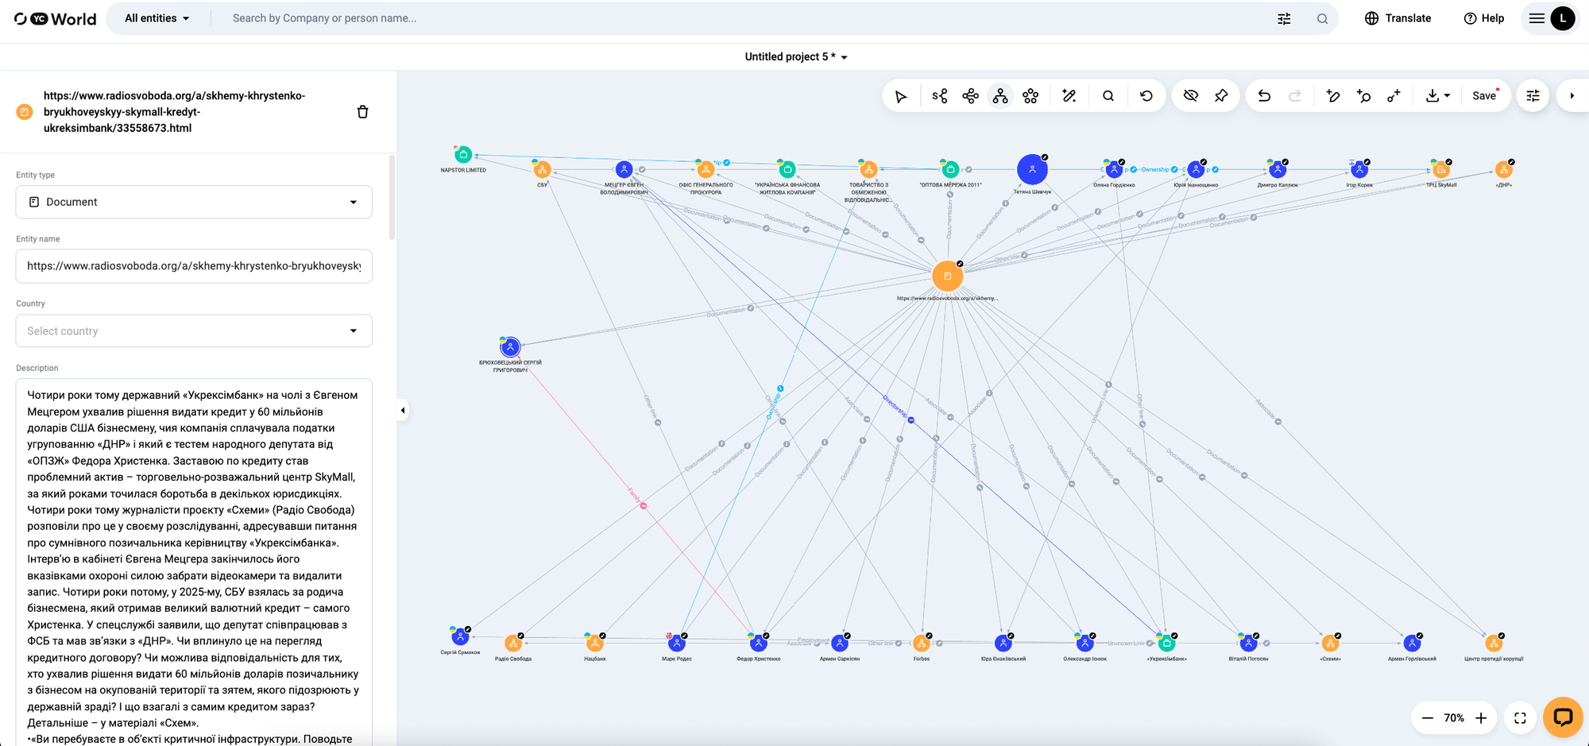Select the pointer cursor tool
This screenshot has width=1589, height=746.
tap(901, 96)
